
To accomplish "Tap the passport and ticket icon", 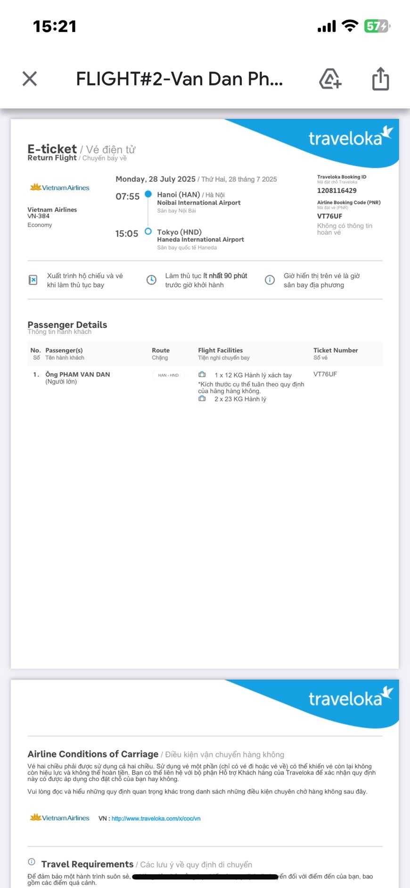I will click(33, 280).
